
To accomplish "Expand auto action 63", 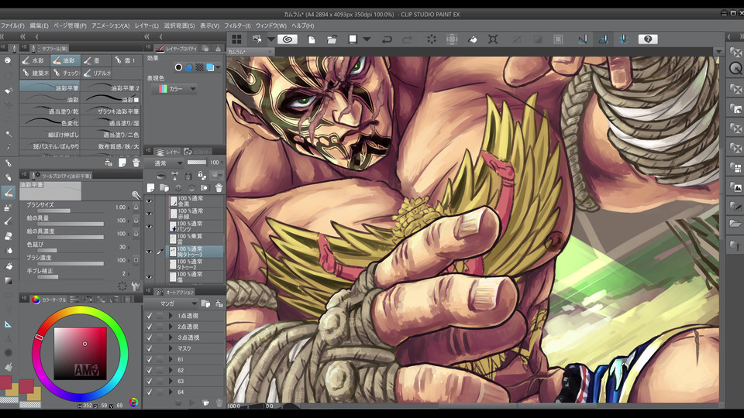I will tap(170, 381).
